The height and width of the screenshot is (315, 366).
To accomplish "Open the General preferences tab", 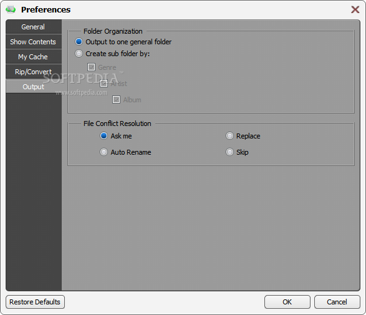I will [x=34, y=27].
